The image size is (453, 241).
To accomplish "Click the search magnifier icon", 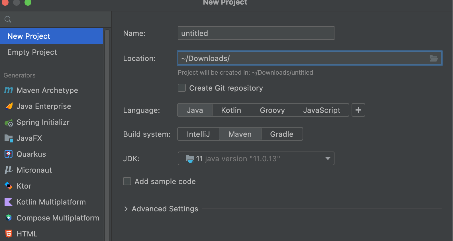I will click(8, 19).
